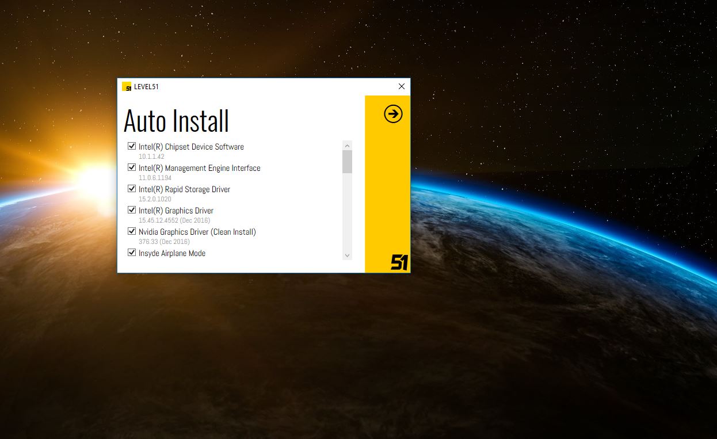This screenshot has width=717, height=439.
Task: Click the circled arrow next icon
Action: click(393, 114)
